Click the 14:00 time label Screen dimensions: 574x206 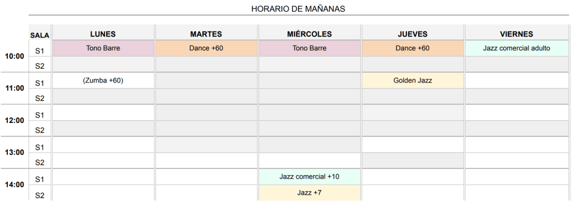point(14,185)
